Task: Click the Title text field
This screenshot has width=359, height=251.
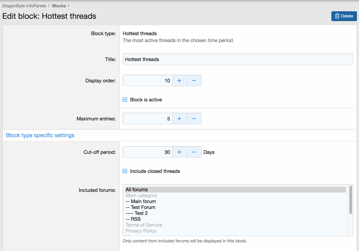Action: pyautogui.click(x=238, y=59)
